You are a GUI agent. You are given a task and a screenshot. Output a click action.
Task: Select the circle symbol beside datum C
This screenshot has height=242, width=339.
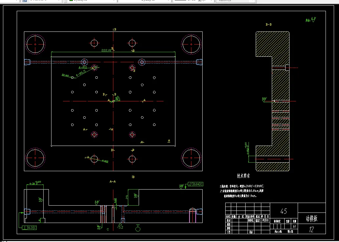138,228
